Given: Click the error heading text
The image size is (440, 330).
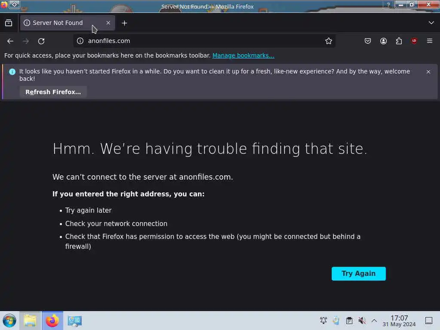Looking at the screenshot, I should (x=210, y=149).
